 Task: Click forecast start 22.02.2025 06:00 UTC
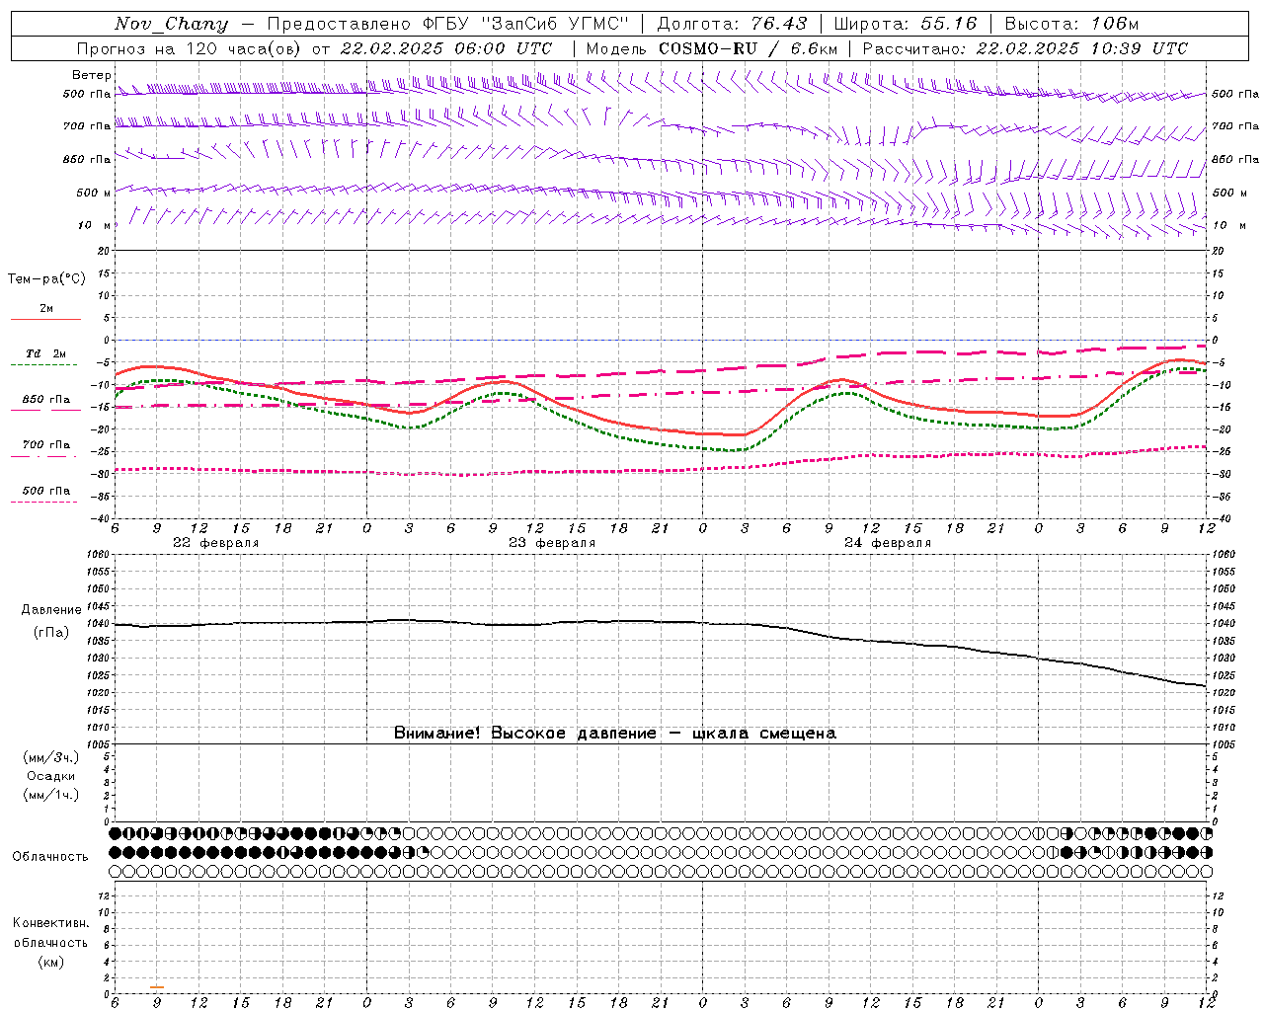pyautogui.click(x=445, y=48)
